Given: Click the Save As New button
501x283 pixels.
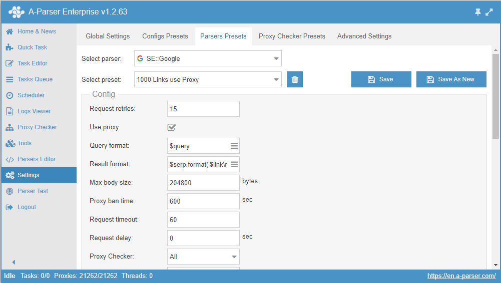Looking at the screenshot, I should 451,79.
